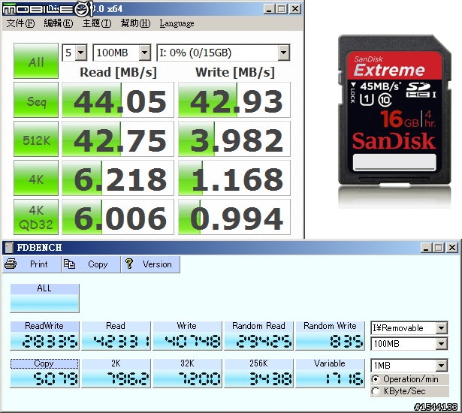The height and width of the screenshot is (413, 462).
Task: Click the question mark Version icon
Action: click(x=128, y=264)
